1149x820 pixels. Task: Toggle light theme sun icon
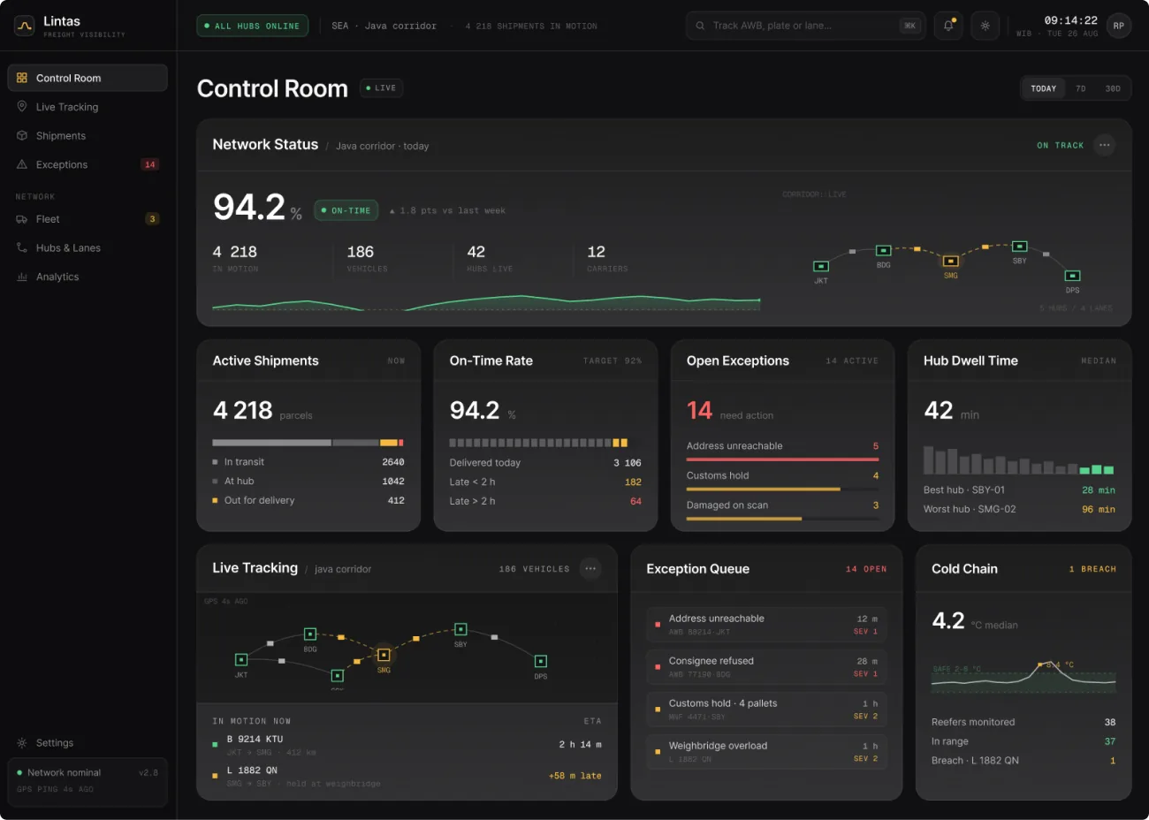coord(985,26)
